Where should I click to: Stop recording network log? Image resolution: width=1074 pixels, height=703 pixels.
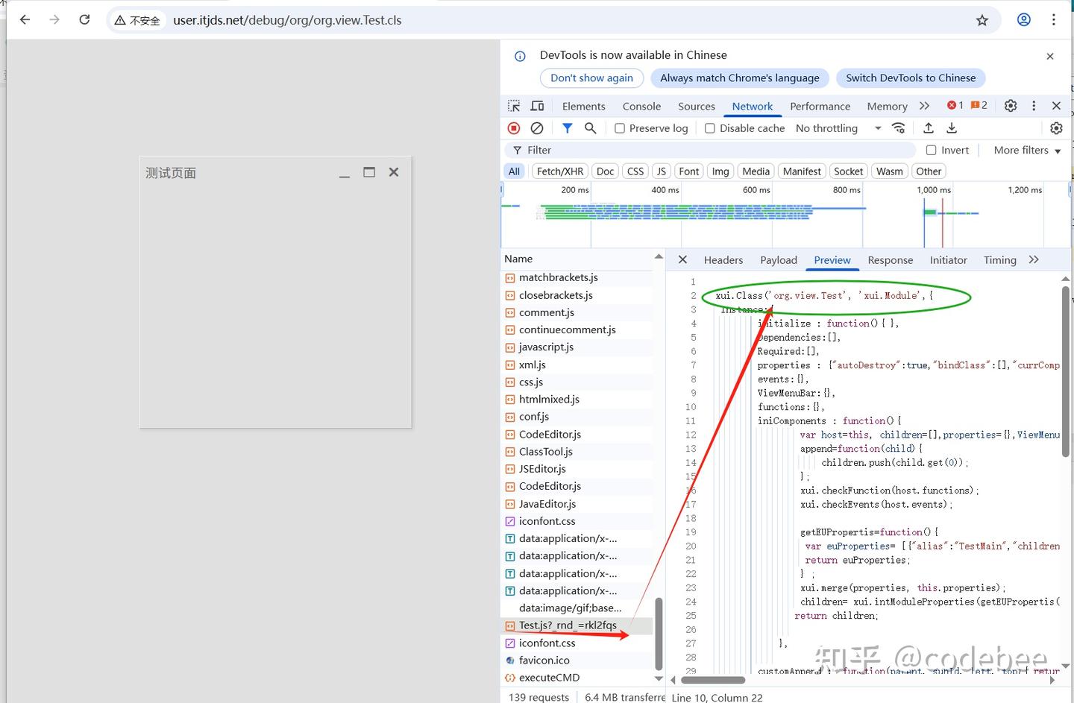[x=514, y=128]
